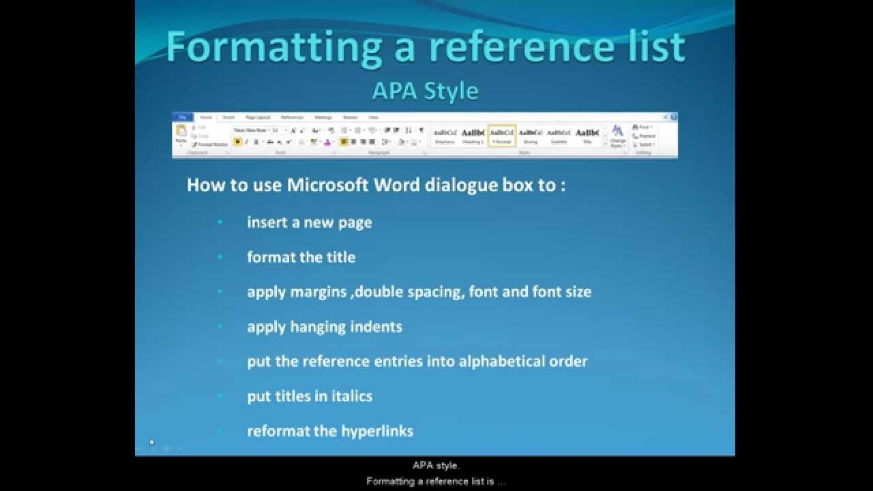Open the Change Case dropdown
873x491 pixels.
pyautogui.click(x=316, y=130)
